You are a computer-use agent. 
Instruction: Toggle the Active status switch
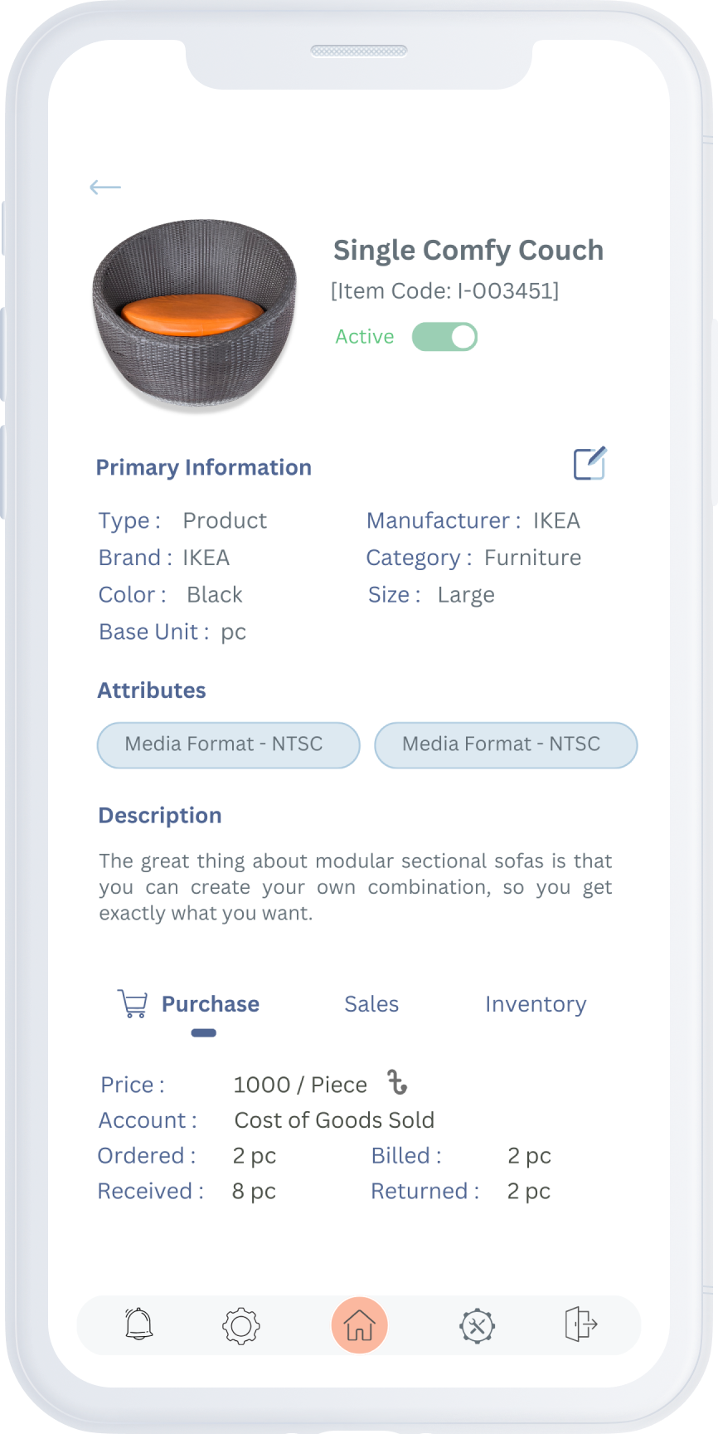[x=445, y=337]
